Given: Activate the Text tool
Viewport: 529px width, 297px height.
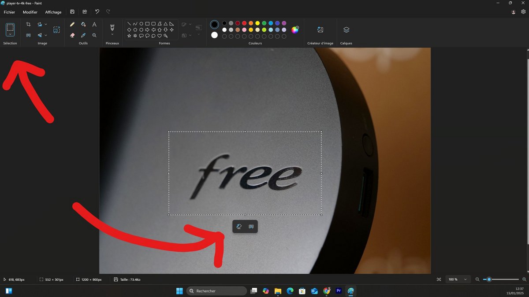Looking at the screenshot, I should 94,25.
